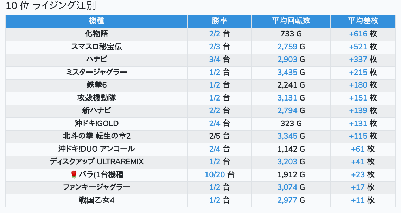Click 2,759 spins link for スマスロ秘宝伝
This screenshot has height=213, width=401.
287,47
